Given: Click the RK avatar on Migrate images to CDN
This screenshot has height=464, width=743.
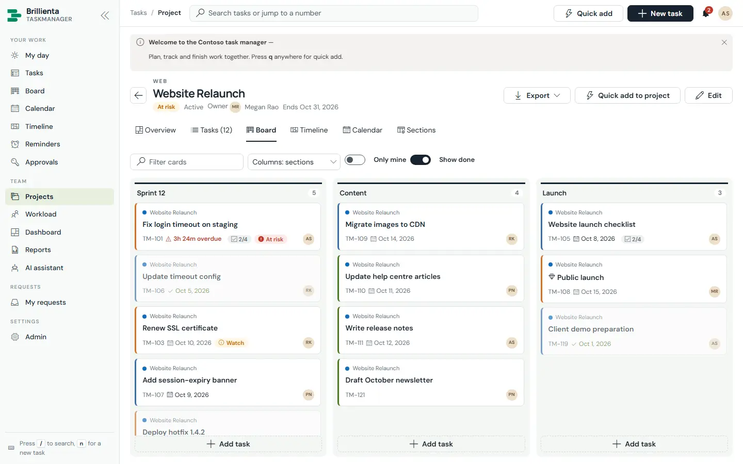Looking at the screenshot, I should (x=511, y=239).
